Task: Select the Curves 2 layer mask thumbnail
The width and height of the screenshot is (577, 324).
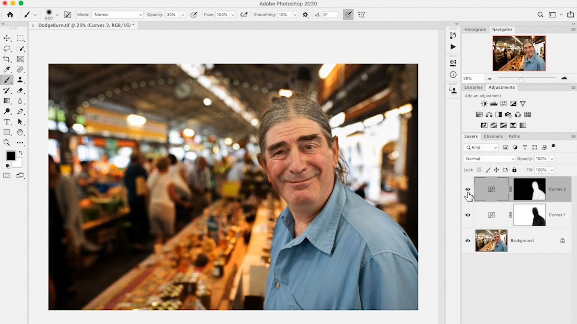Action: click(529, 189)
